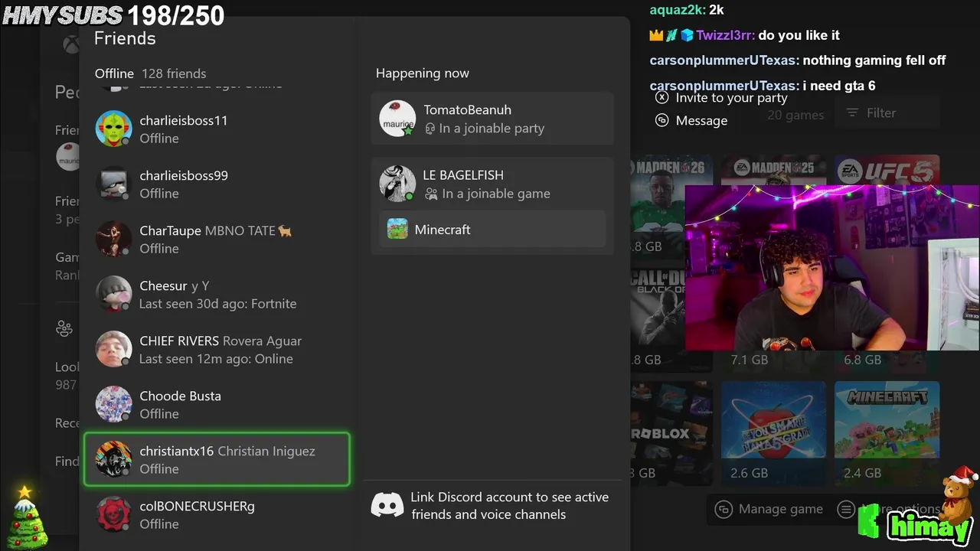Select TomatoBeanuh's profile avatar
Viewport: 980px width, 551px height.
point(397,119)
